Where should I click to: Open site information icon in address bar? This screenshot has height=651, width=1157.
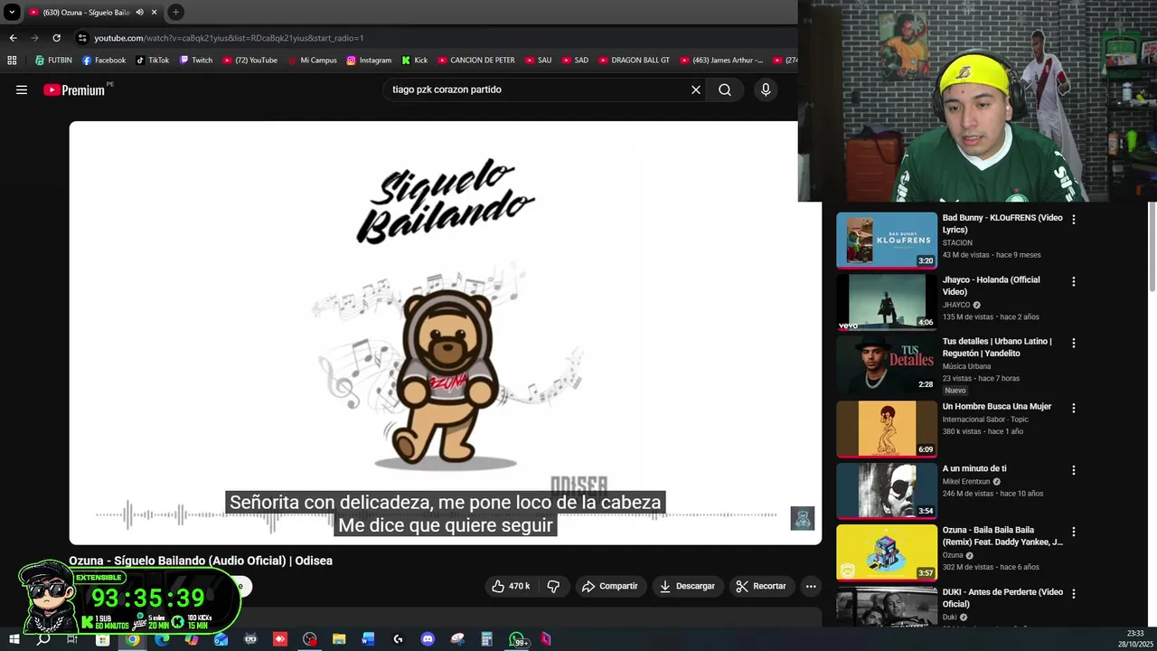tap(82, 38)
